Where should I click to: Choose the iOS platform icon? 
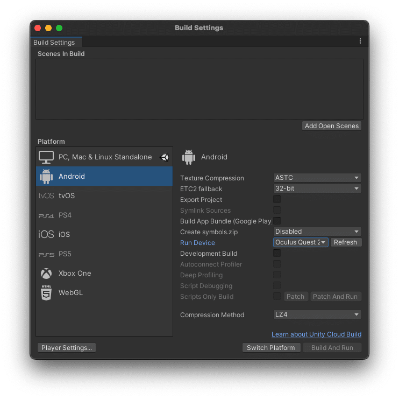(x=46, y=235)
